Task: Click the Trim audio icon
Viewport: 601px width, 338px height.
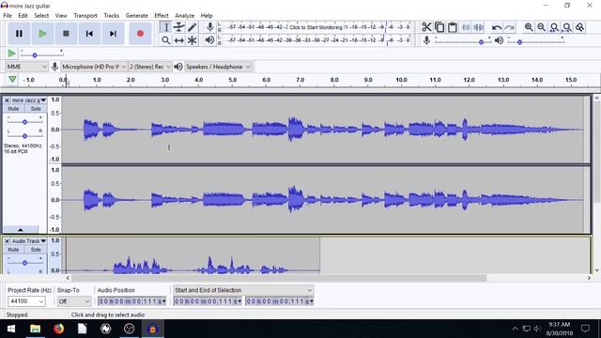Action: (466, 27)
